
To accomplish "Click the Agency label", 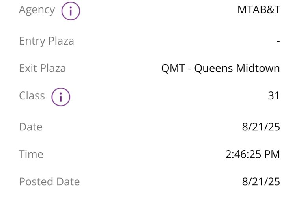I will [x=37, y=10].
